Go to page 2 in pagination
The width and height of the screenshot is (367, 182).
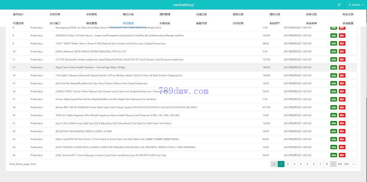pos(288,164)
